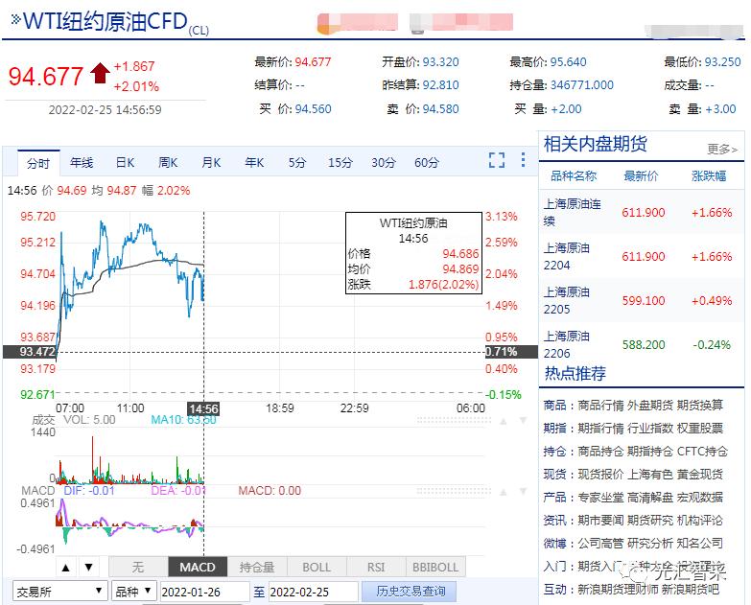The height and width of the screenshot is (605, 751).
Task: Open the 上海原油连续 futures row
Action: click(x=641, y=213)
